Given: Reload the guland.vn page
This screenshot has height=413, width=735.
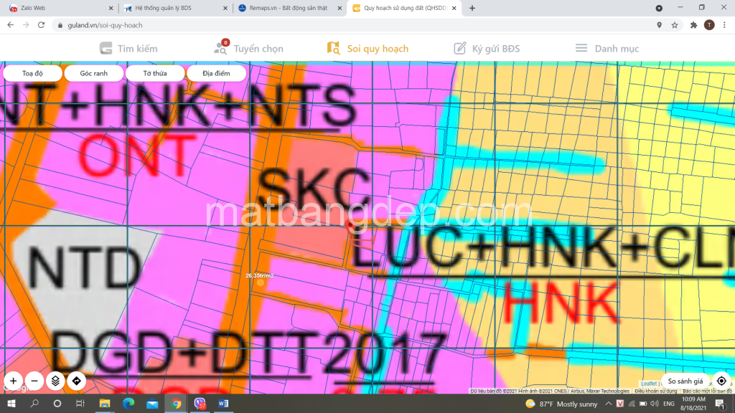Looking at the screenshot, I should click(x=41, y=25).
